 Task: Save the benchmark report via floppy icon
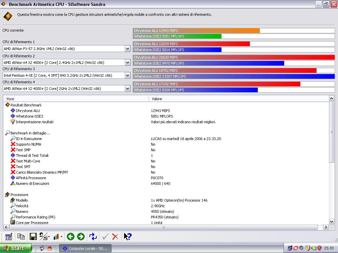point(33,237)
